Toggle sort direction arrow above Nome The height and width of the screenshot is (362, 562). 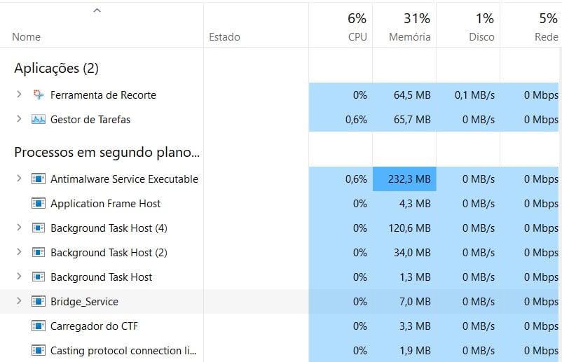coord(97,11)
